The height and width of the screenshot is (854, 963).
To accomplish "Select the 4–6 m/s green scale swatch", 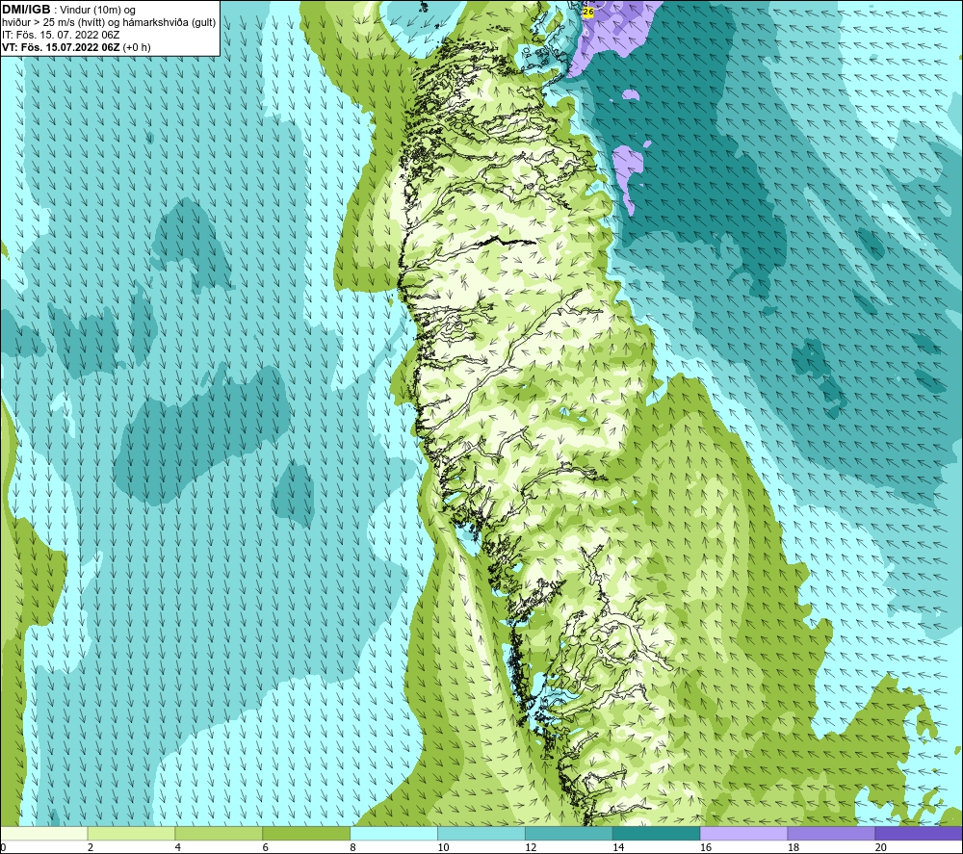I will 219,833.
